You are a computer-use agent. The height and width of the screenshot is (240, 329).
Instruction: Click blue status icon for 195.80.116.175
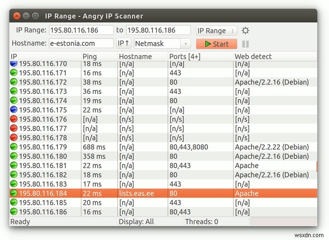click(x=14, y=109)
